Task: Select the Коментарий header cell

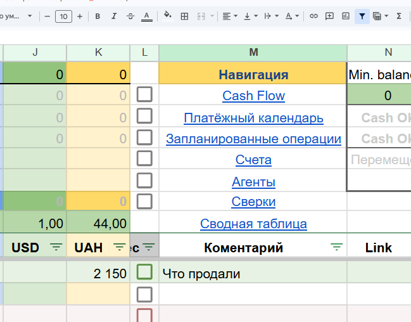Action: [253, 246]
